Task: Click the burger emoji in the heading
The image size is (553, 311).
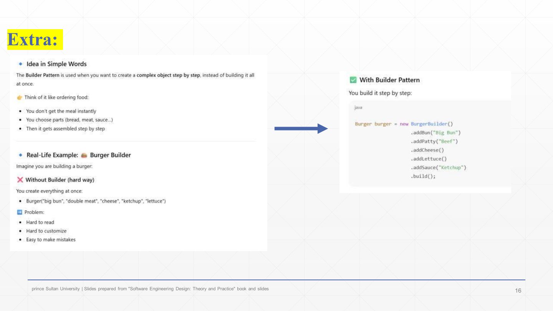Action: [84, 155]
